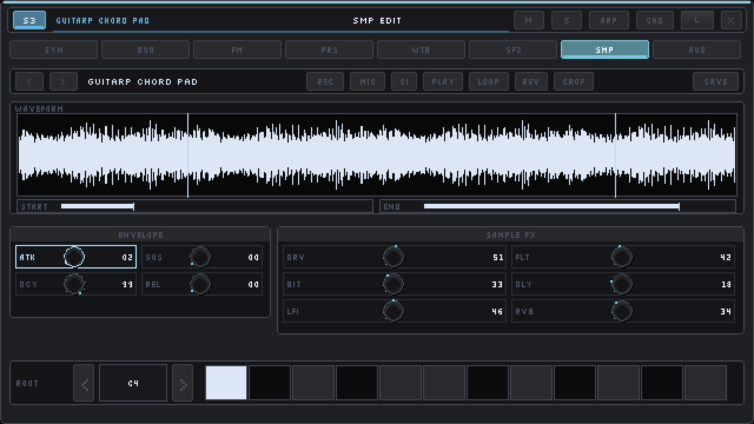Switch to the SYN engine tab
The width and height of the screenshot is (754, 424).
click(x=54, y=49)
